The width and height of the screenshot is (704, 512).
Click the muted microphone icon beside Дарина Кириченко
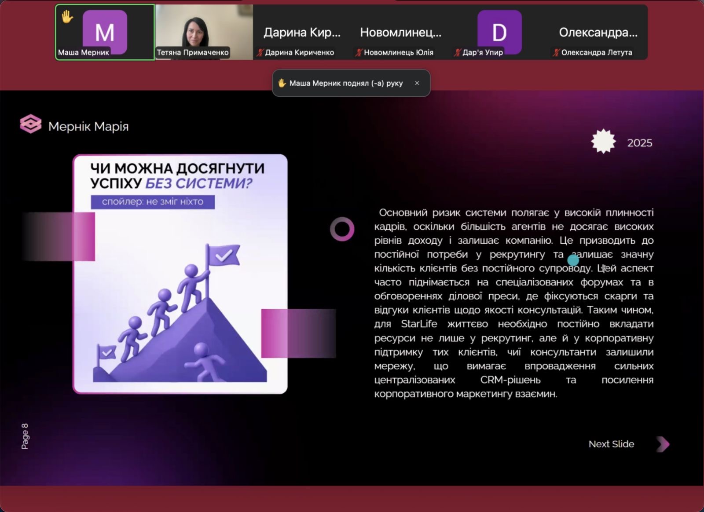[260, 53]
